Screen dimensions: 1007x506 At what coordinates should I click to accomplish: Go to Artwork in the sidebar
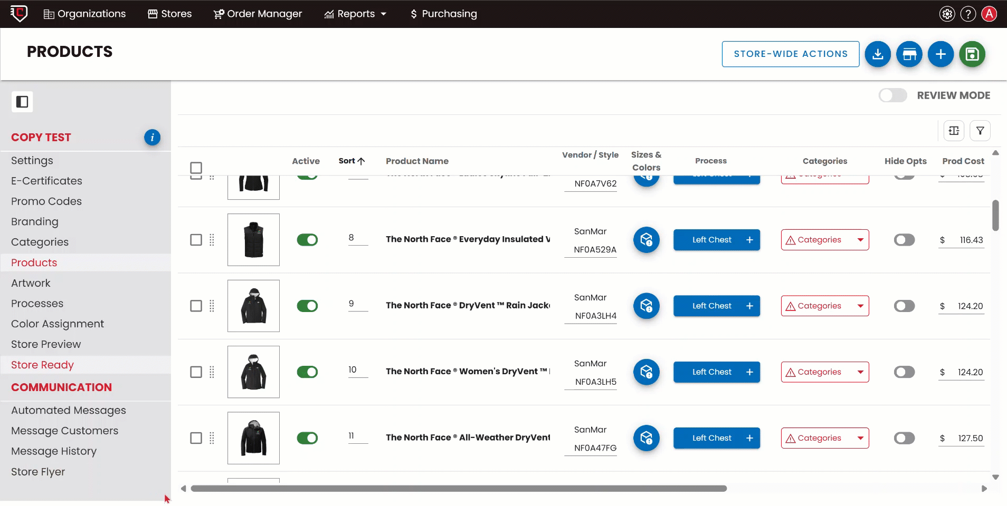click(x=31, y=283)
